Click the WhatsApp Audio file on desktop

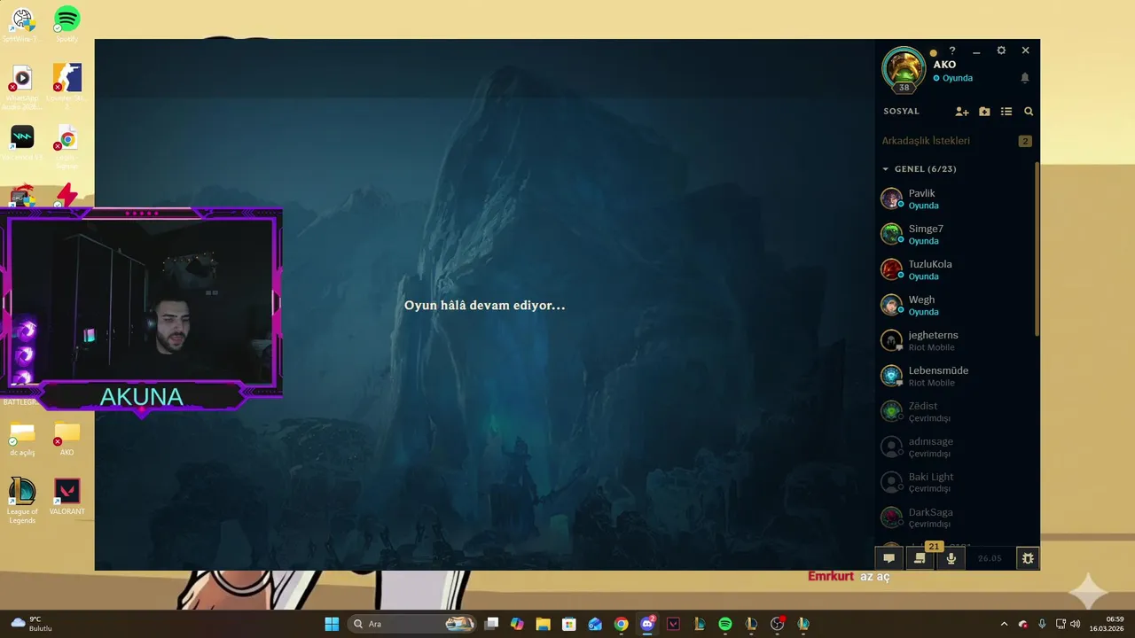[x=22, y=86]
